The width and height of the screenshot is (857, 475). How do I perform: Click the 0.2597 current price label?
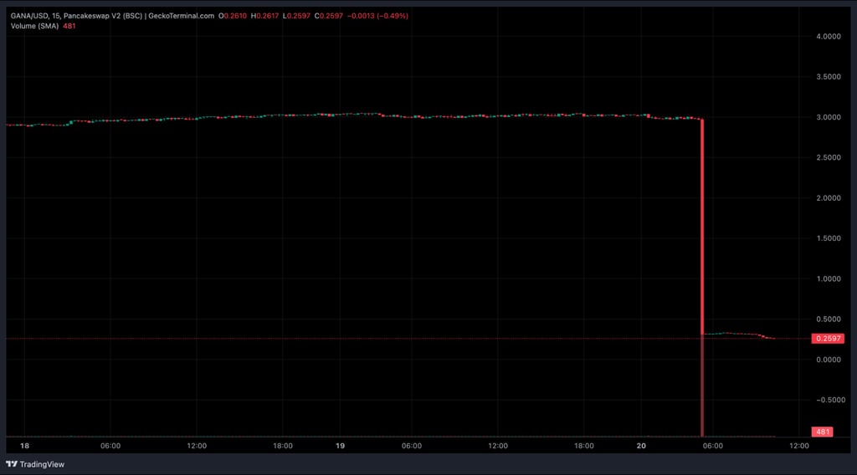click(x=828, y=339)
